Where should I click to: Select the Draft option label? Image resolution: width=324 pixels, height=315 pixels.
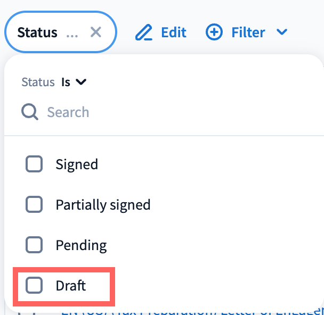click(x=71, y=286)
